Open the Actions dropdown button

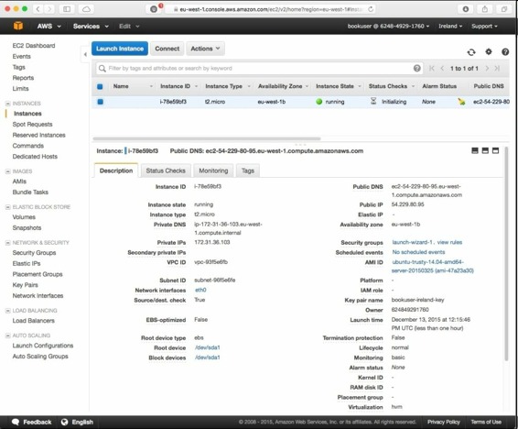(x=205, y=49)
